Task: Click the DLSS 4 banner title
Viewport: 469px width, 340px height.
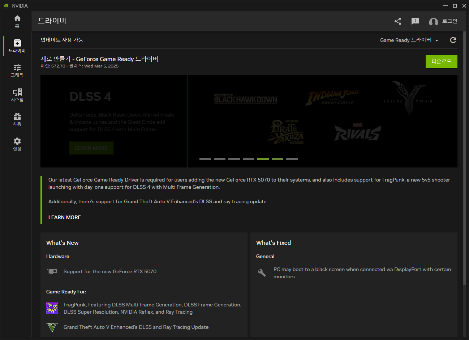Action: [x=90, y=97]
